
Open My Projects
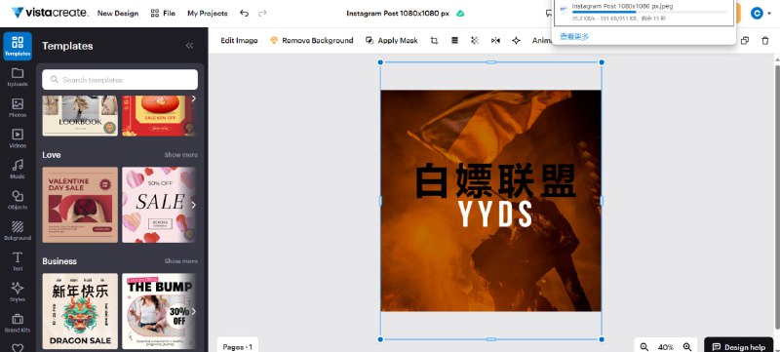coord(208,14)
